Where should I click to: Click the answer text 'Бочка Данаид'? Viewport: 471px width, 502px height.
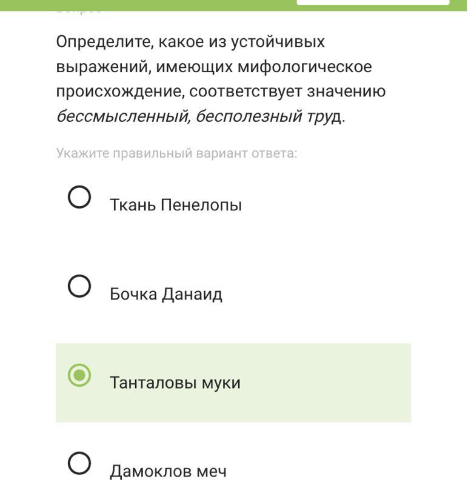coord(165,294)
